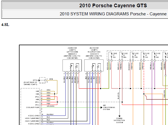Click the 'BRN' label on pin 1 GND row
168x125 pixels.
point(49,90)
